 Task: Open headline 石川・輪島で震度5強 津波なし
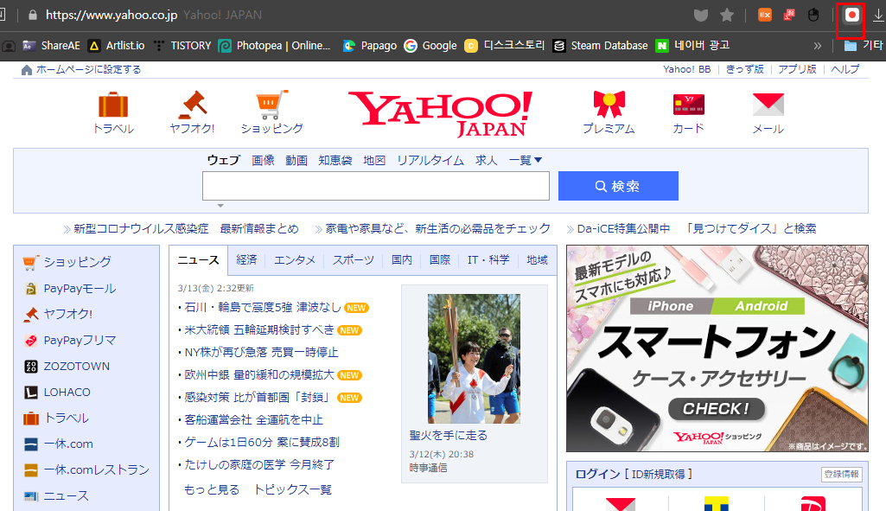pyautogui.click(x=263, y=308)
